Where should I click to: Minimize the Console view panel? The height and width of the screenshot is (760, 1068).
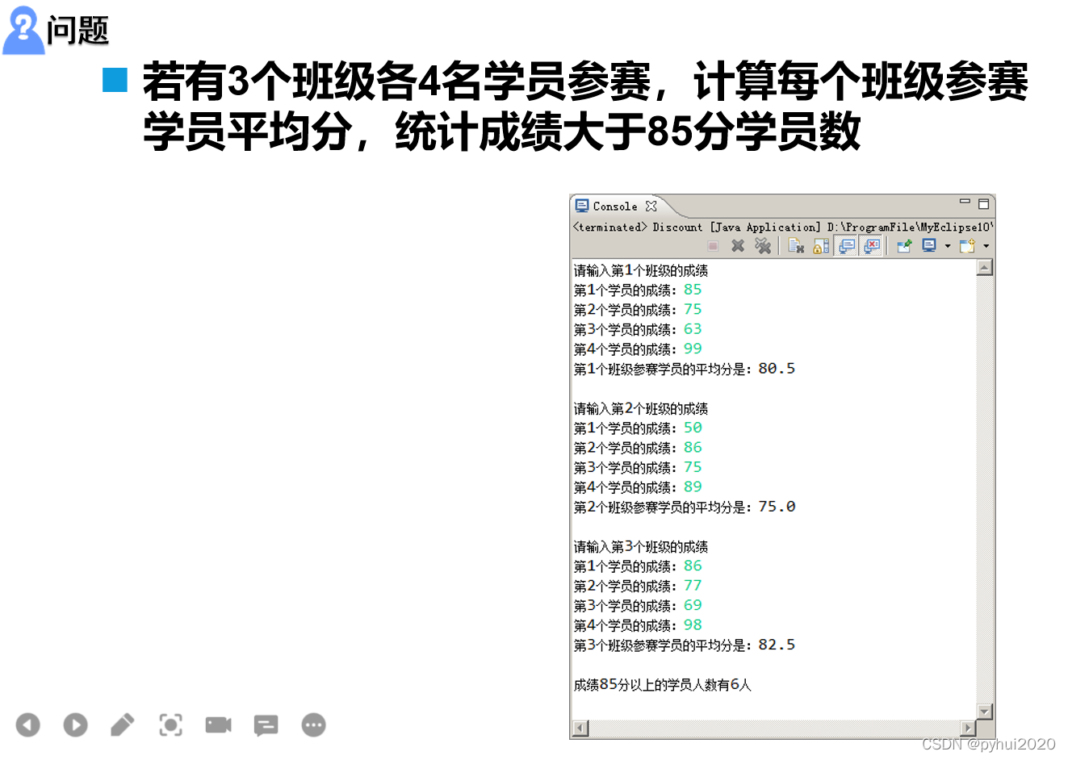[x=965, y=202]
